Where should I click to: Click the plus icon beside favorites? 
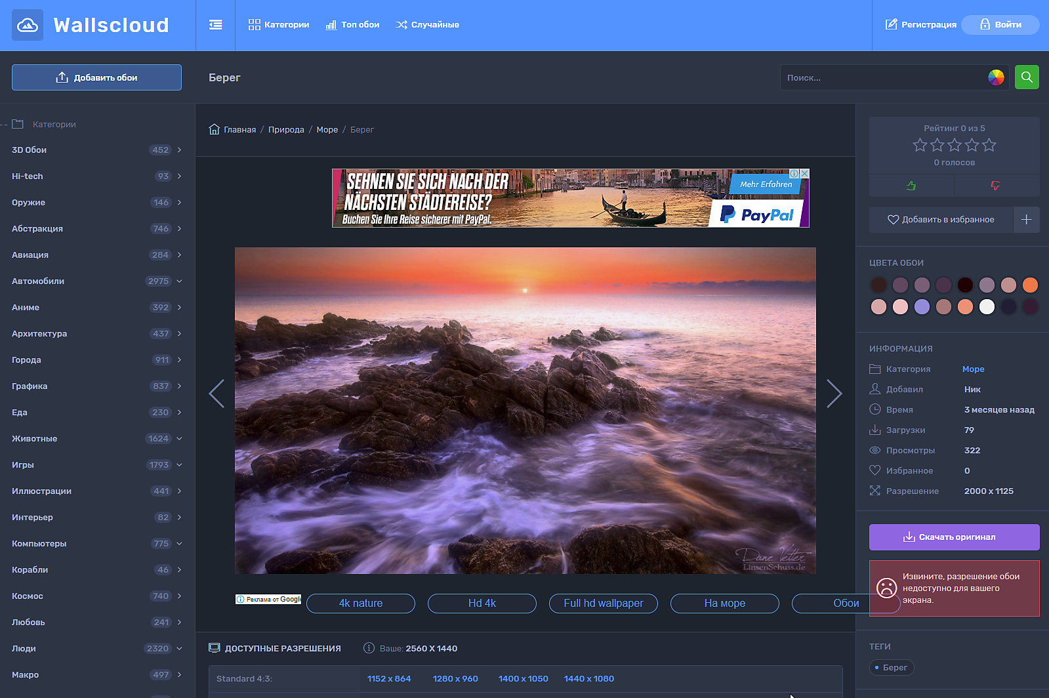1027,220
